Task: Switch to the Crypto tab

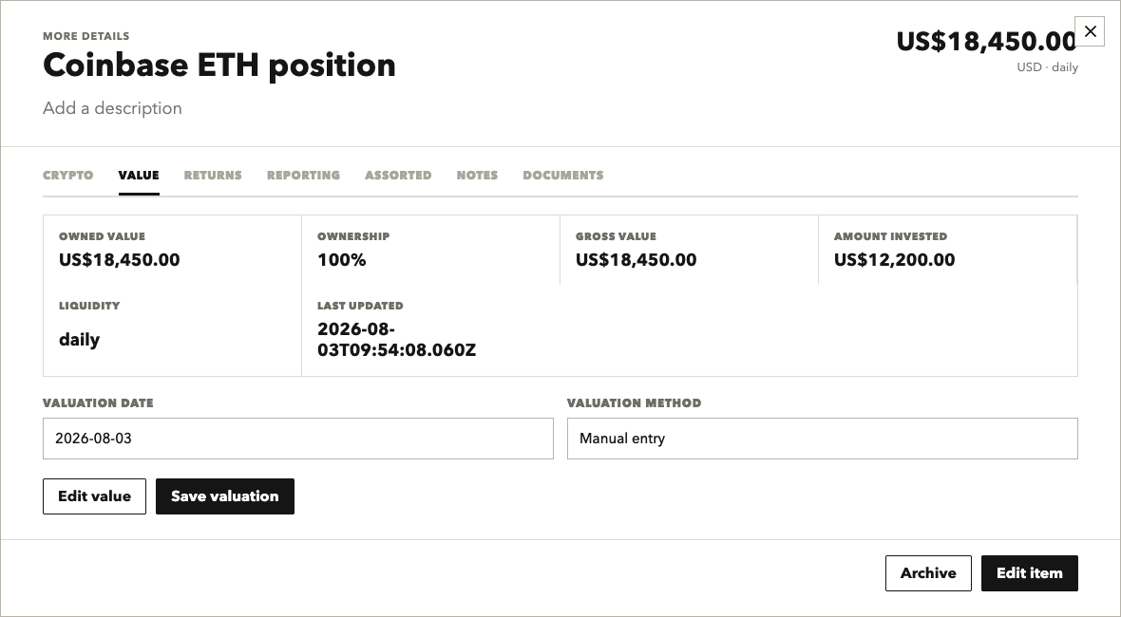Action: 67,175
